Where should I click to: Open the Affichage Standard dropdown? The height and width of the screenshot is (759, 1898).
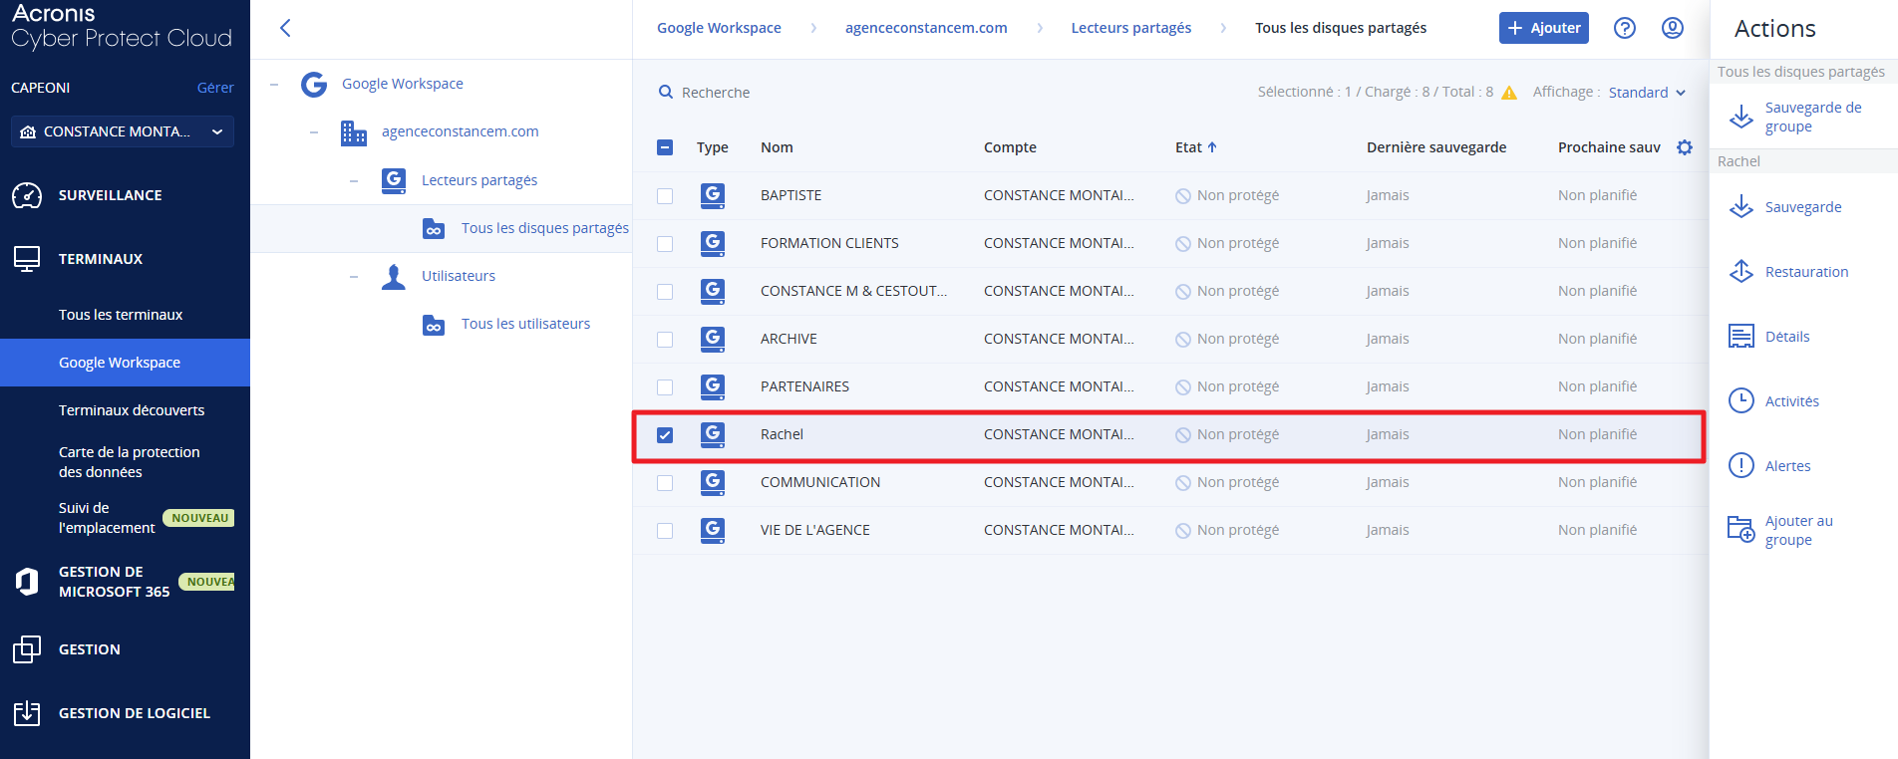point(1647,93)
